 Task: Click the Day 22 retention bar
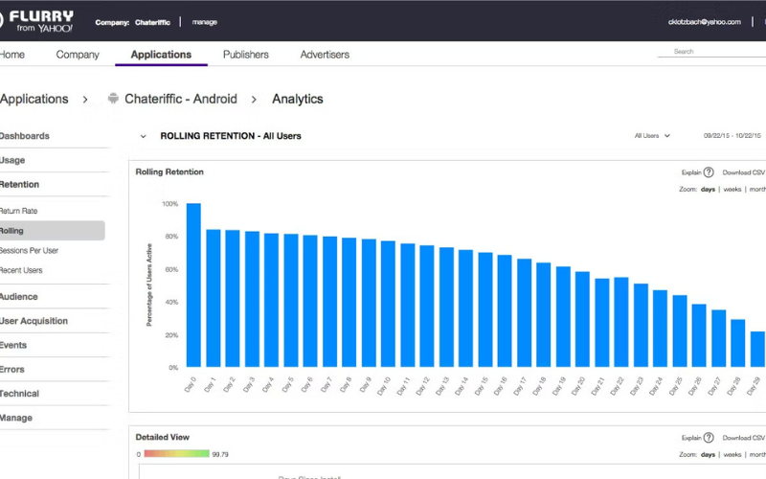coord(620,322)
